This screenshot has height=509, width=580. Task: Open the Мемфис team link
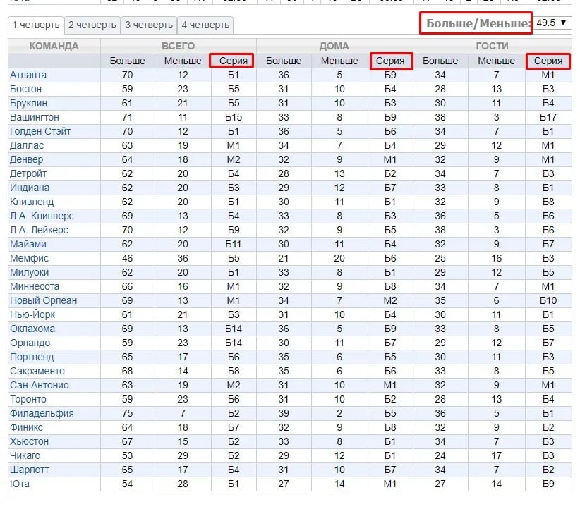[29, 258]
